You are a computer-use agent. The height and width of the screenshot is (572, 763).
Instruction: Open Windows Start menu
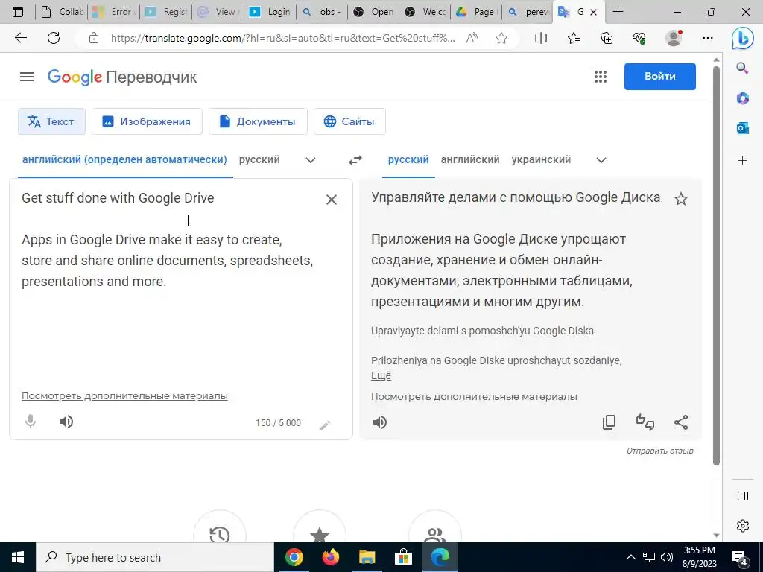pos(18,557)
